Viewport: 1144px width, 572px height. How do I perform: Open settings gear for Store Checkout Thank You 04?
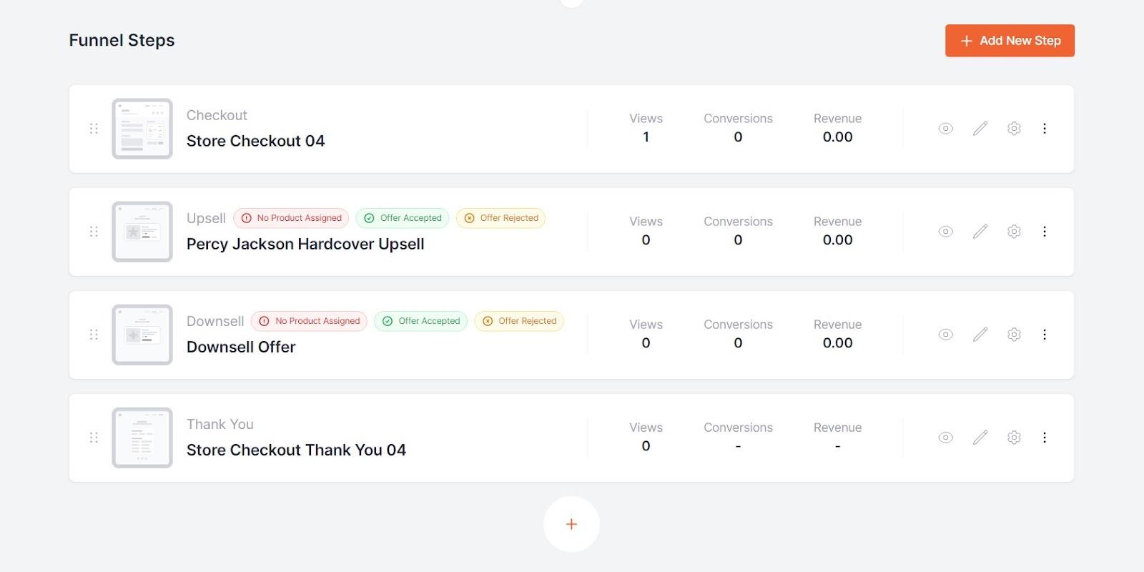pos(1014,438)
